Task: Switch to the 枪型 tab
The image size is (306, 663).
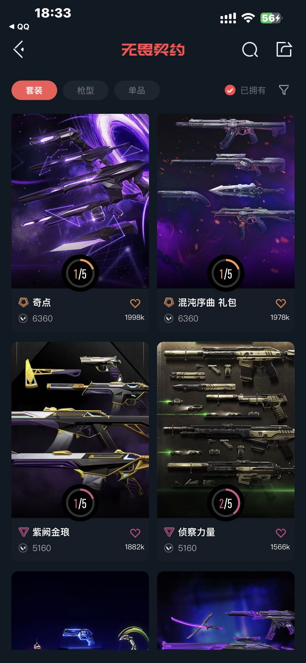Action: pos(86,90)
